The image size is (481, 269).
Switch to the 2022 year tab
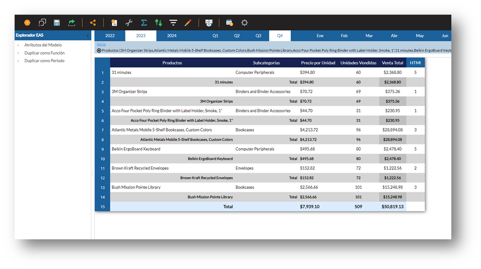pos(110,36)
